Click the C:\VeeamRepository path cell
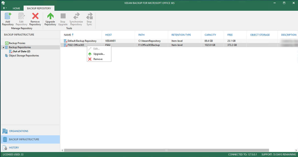This screenshot has height=157, width=298. click(x=150, y=41)
